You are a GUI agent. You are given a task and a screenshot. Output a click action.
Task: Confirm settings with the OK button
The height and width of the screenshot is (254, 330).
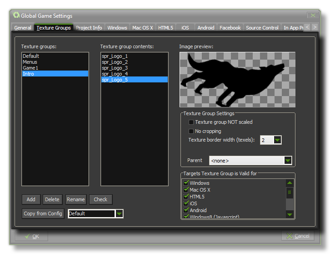[x=31, y=236]
